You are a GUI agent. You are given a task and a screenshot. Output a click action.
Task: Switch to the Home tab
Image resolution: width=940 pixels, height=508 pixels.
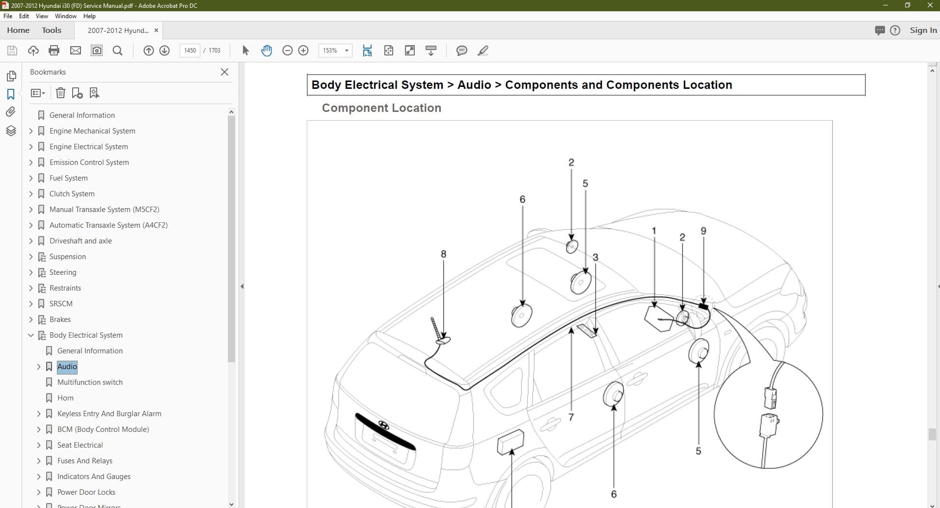click(x=18, y=30)
